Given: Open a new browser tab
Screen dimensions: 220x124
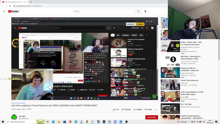Looking at the screenshot, I should [31, 2].
